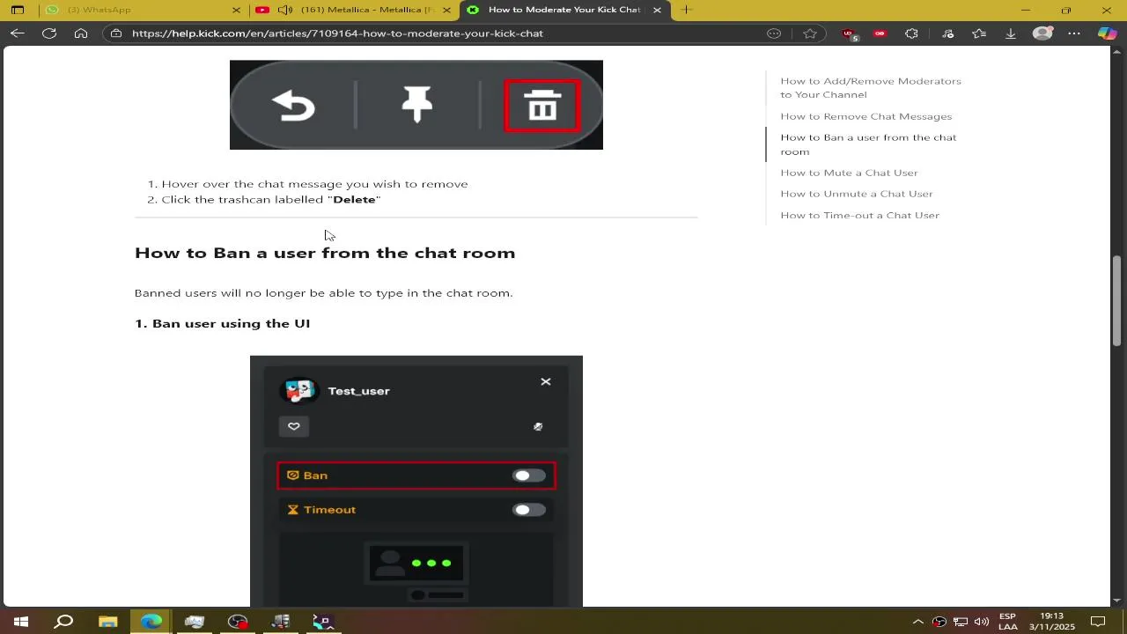Open the Downloads arrow icon in toolbar
Screen dimensions: 1127x634
(1011, 33)
